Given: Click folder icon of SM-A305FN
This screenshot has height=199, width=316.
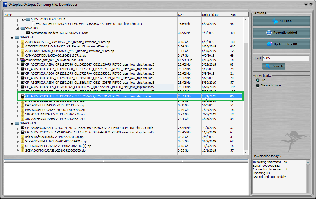Looking at the screenshot, I should pyautogui.click(x=17, y=123).
